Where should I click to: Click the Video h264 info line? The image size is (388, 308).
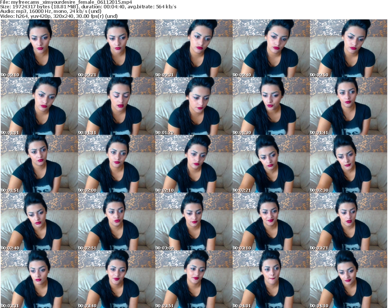59,16
